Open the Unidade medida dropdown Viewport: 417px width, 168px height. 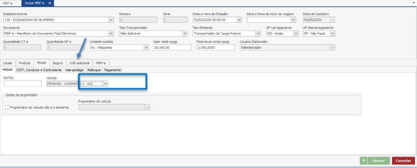[x=147, y=47]
